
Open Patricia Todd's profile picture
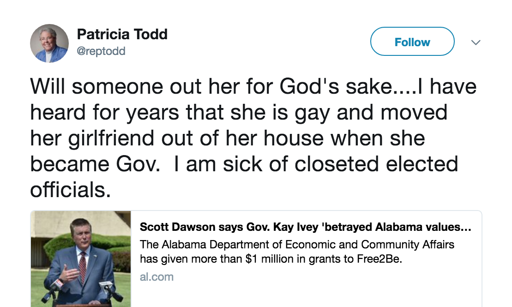coord(49,42)
